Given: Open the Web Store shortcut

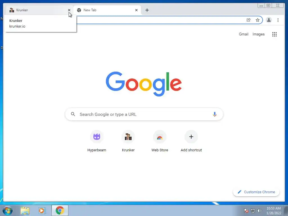Looking at the screenshot, I should (160, 141).
